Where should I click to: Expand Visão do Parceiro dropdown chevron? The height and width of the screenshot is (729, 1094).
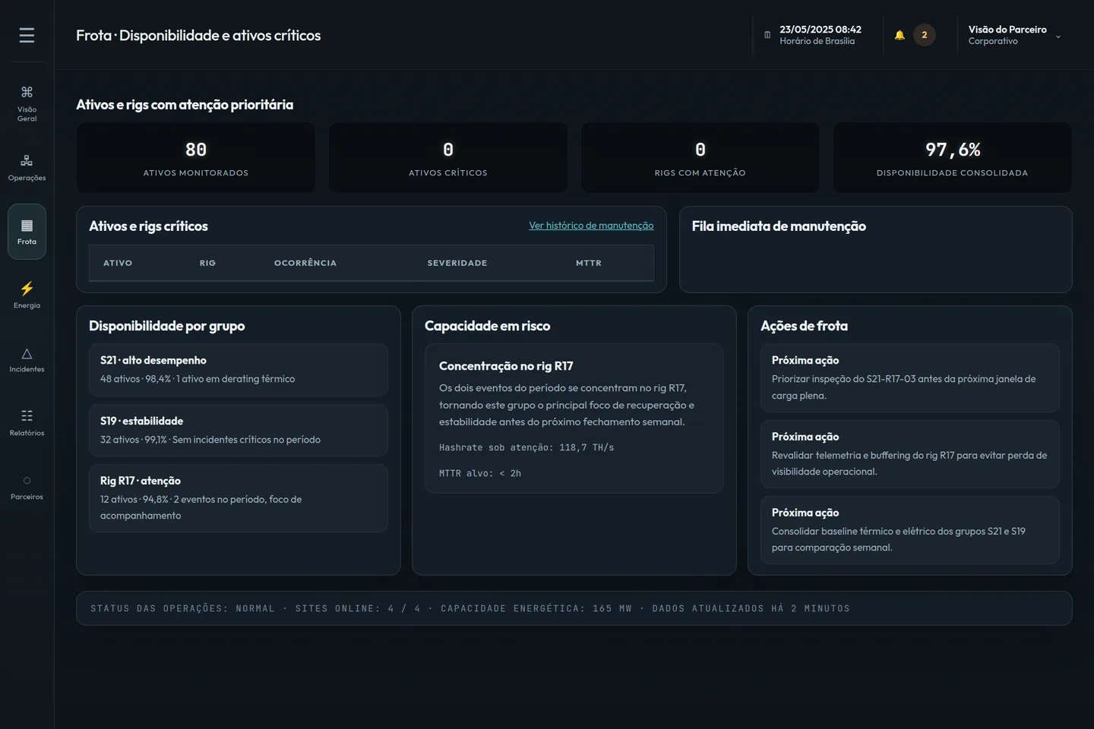click(x=1058, y=36)
